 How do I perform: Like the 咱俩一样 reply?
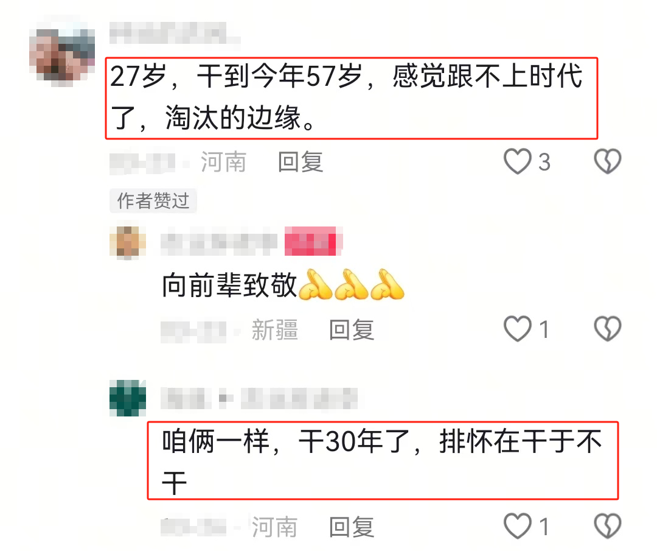click(518, 526)
